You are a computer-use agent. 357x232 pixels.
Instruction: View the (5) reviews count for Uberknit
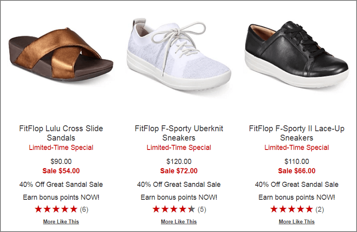[x=202, y=209]
